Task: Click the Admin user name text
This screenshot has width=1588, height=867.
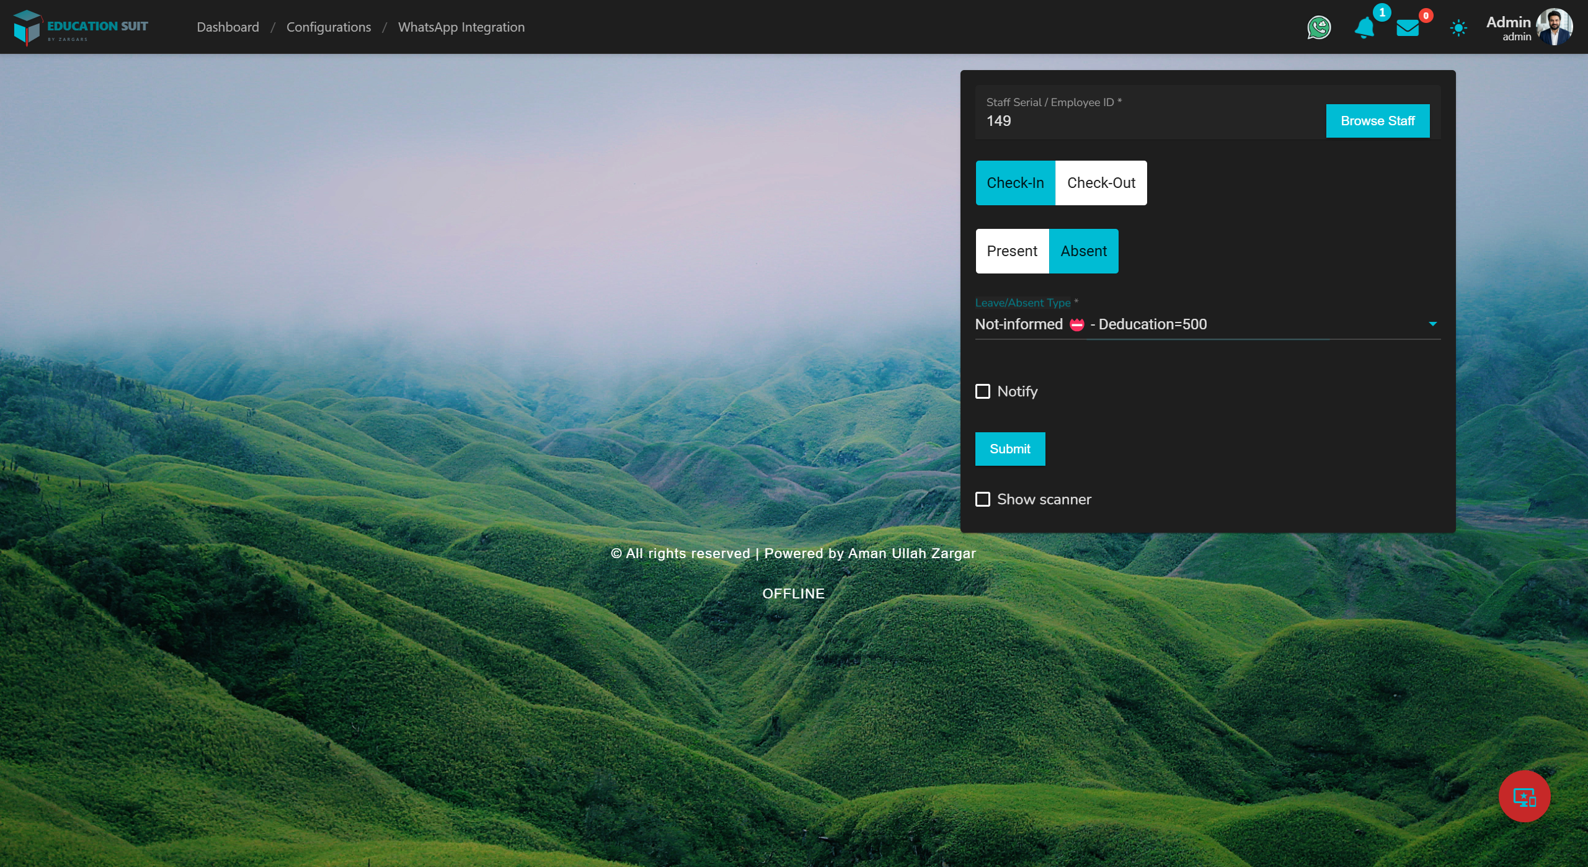Action: pos(1508,22)
